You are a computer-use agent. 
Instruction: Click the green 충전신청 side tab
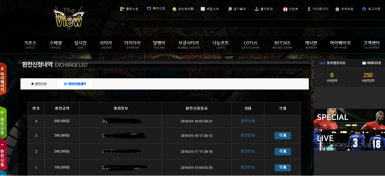3,122
